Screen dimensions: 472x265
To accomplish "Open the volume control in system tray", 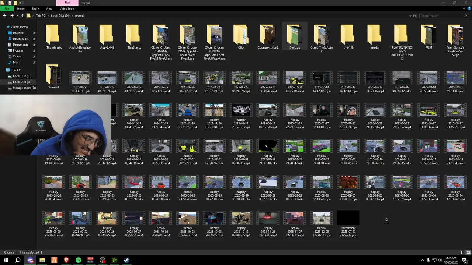I will (440, 260).
